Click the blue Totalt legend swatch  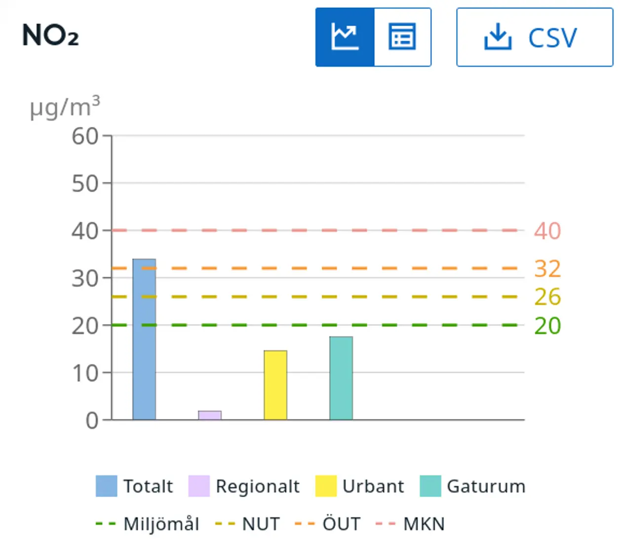point(107,486)
